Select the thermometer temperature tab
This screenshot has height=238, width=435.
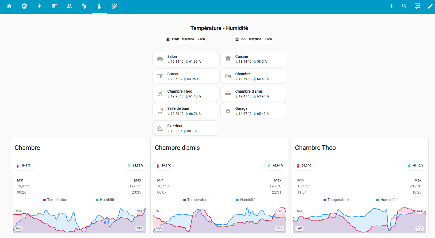pos(99,6)
